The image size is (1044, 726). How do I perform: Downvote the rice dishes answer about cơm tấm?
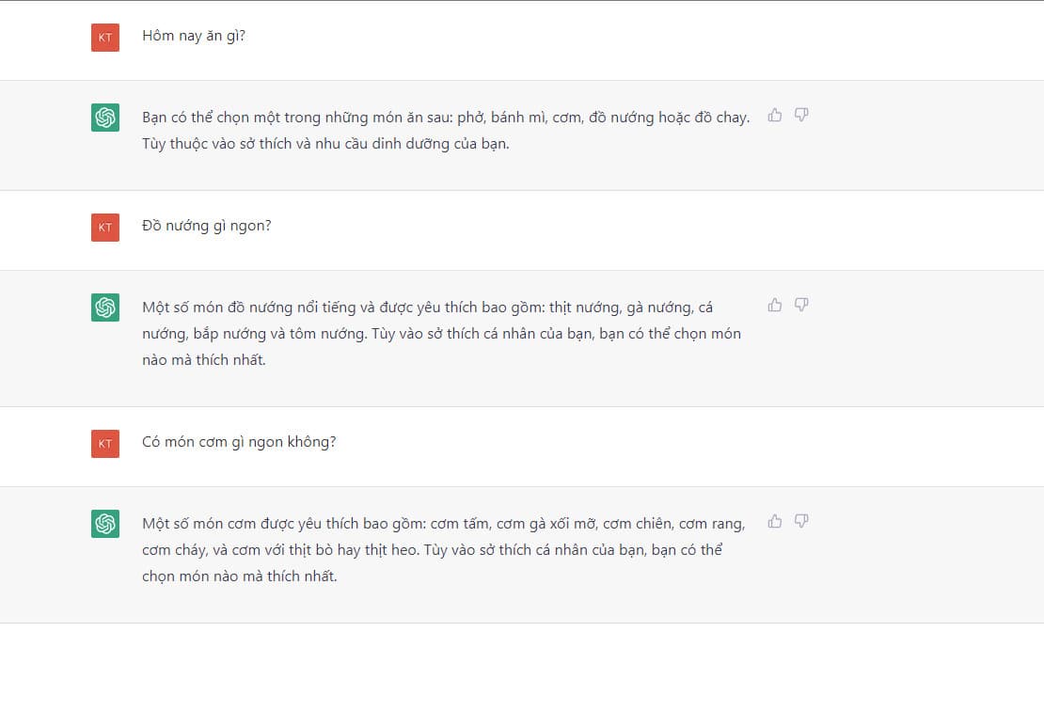801,521
